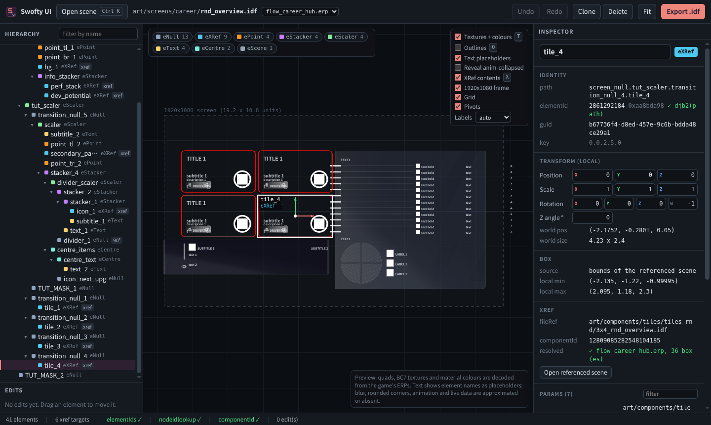
Task: Enable the Outlines checkbox
Action: (x=458, y=48)
